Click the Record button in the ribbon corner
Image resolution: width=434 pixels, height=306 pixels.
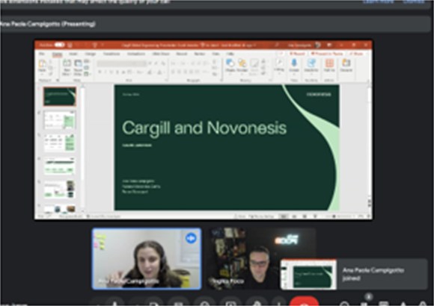(x=297, y=54)
